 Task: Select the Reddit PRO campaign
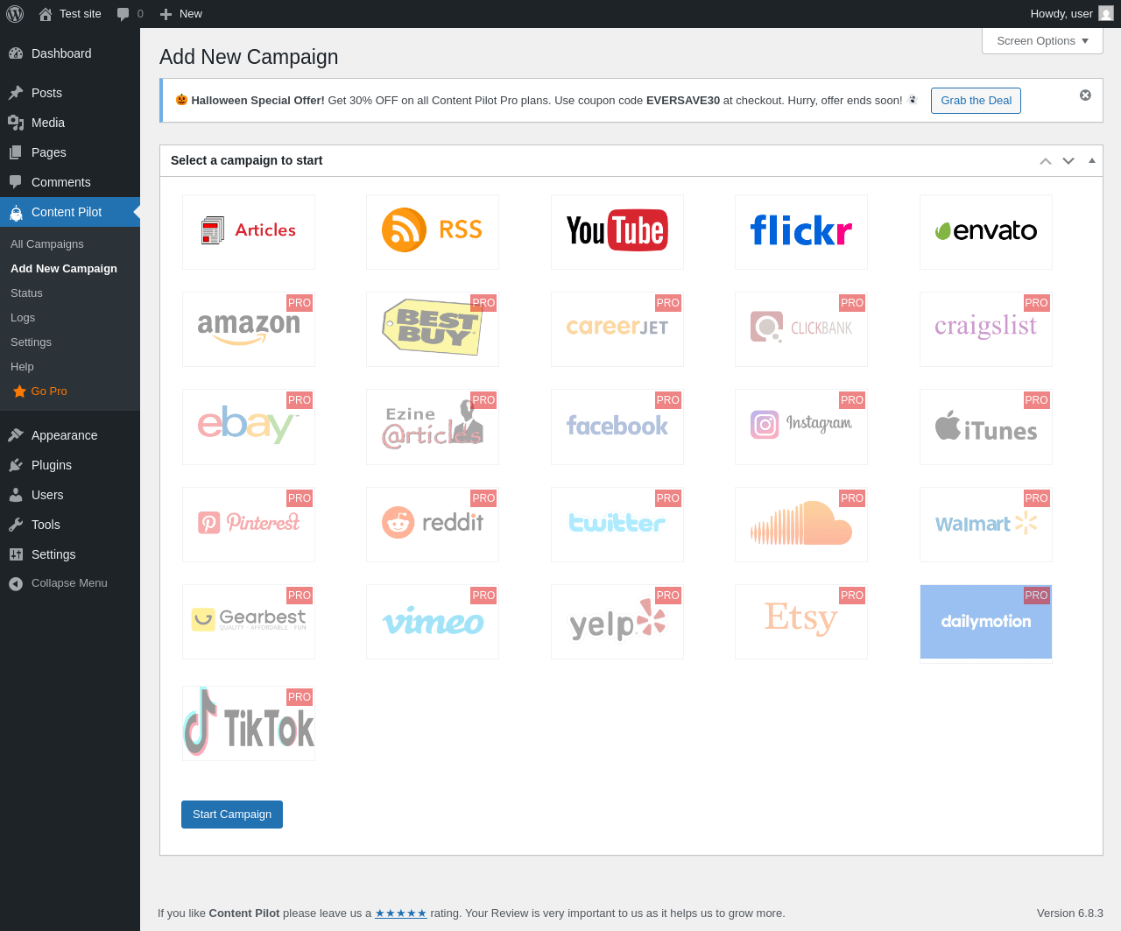(433, 525)
